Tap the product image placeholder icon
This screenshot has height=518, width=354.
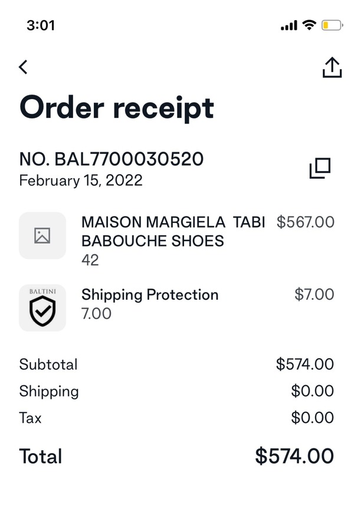click(x=42, y=235)
